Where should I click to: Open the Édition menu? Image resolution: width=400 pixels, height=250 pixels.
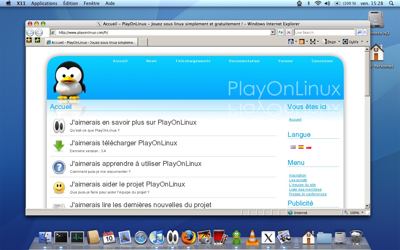tap(71, 3)
